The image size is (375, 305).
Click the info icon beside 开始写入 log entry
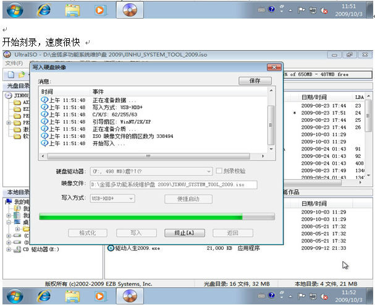pyautogui.click(x=44, y=144)
